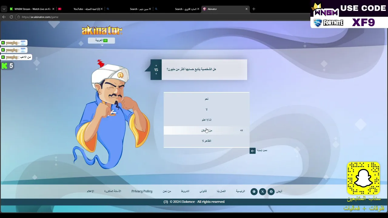Open the tab list dropdown arrow
Screen dimensions: 388x218
tap(4, 9)
